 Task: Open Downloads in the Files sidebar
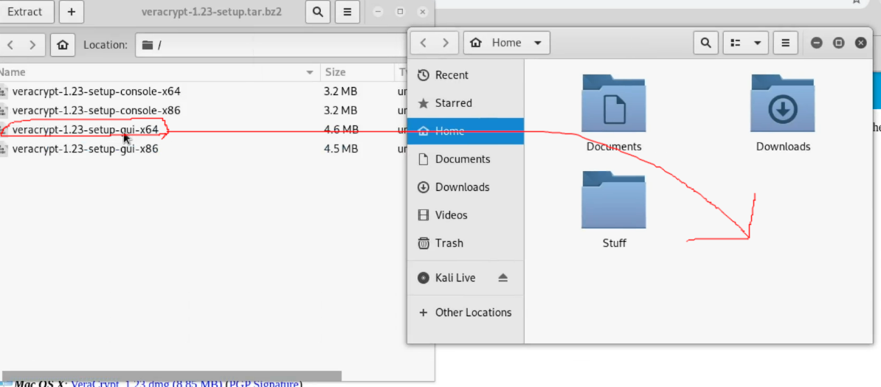point(466,187)
